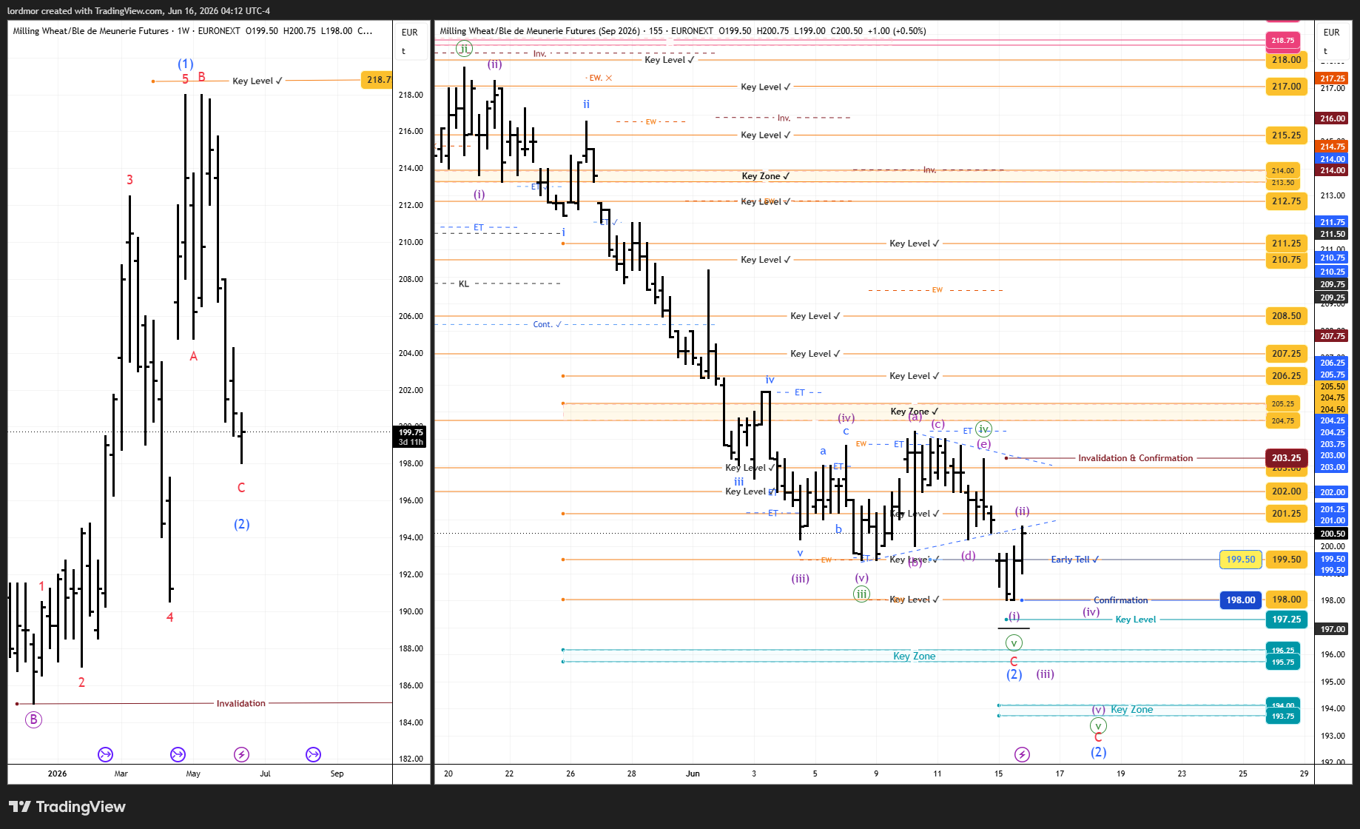Click the blue Confirmation line label
The width and height of the screenshot is (1360, 829).
point(1120,600)
